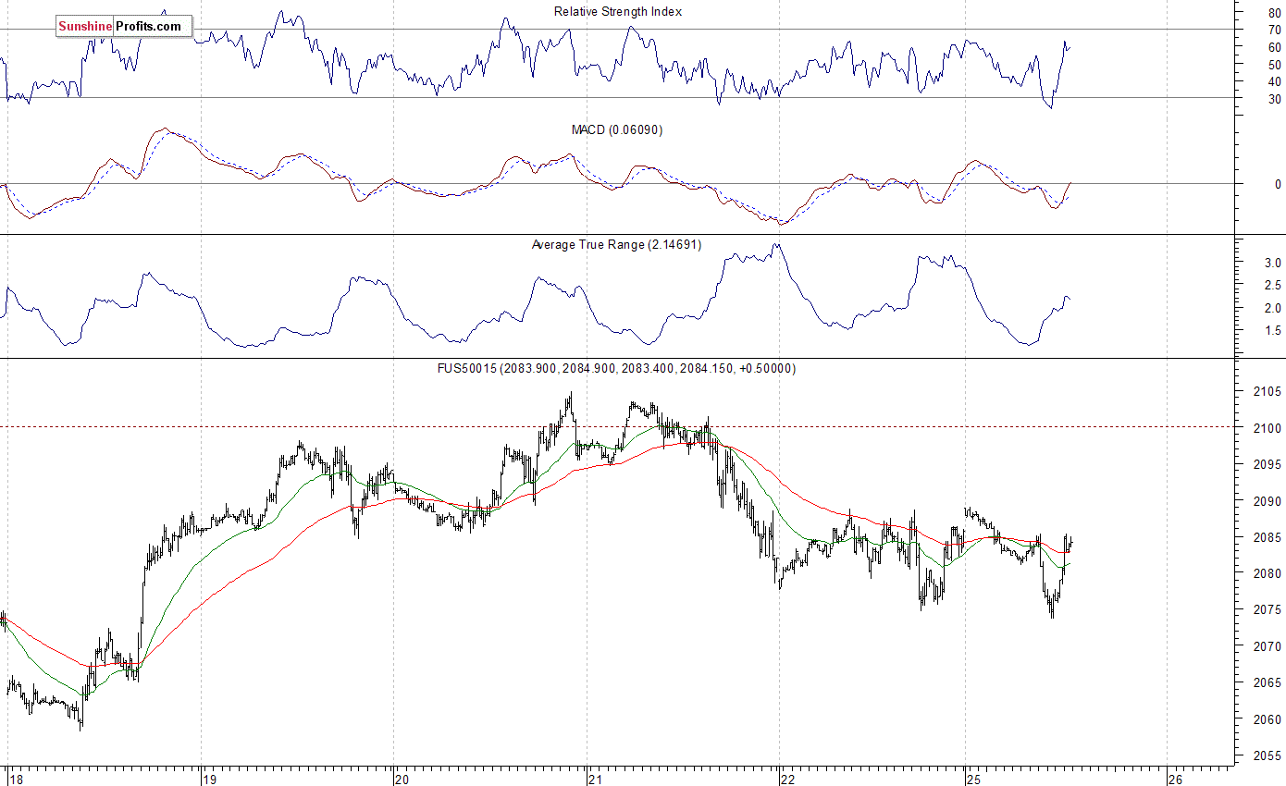
Task: Click ATR scale value 2.5
Action: [1272, 286]
